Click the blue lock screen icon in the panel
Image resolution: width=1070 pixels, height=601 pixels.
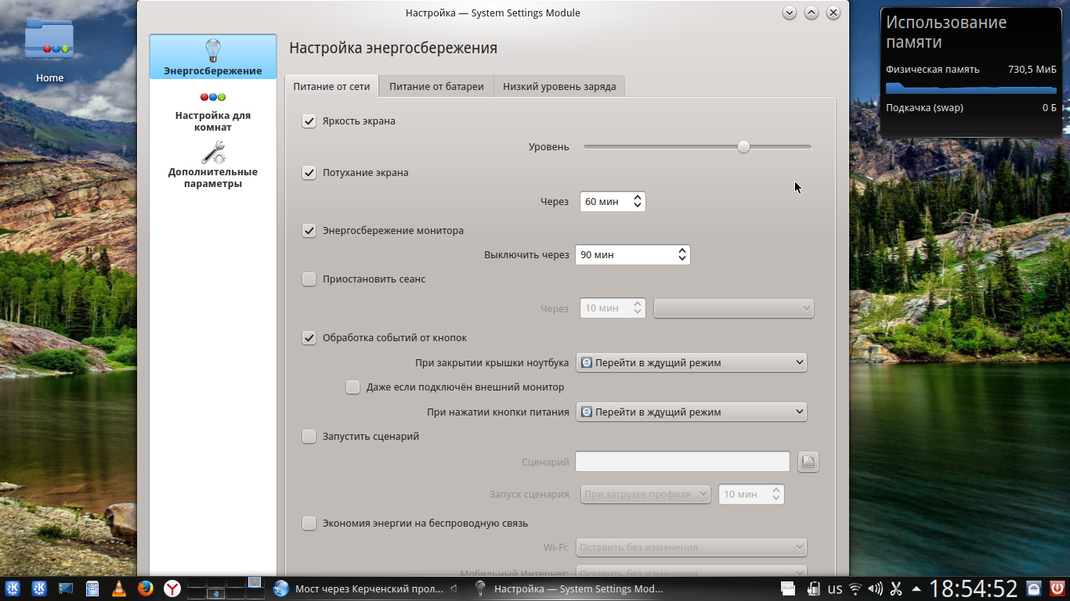pyautogui.click(x=1034, y=588)
